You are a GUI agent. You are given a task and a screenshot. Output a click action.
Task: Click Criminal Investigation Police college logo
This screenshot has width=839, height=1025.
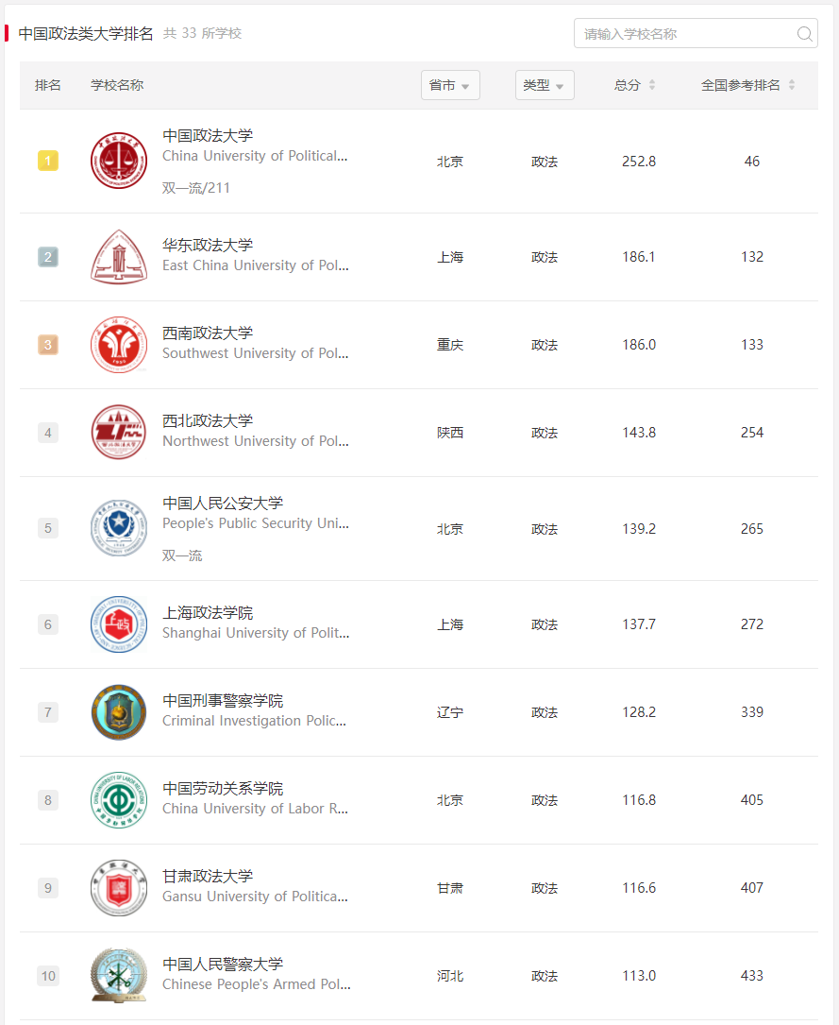coord(119,712)
